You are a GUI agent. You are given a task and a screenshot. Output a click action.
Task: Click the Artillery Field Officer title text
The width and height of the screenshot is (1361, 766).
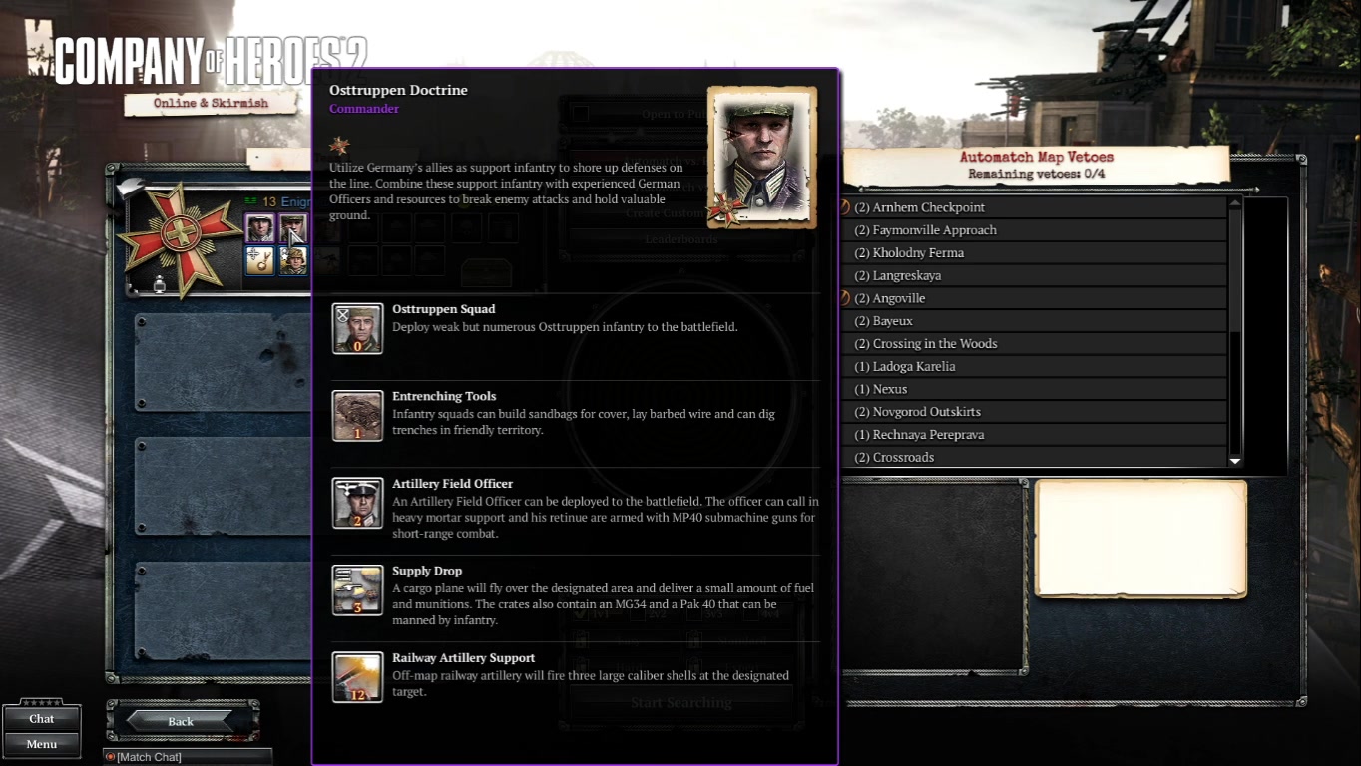coord(452,484)
